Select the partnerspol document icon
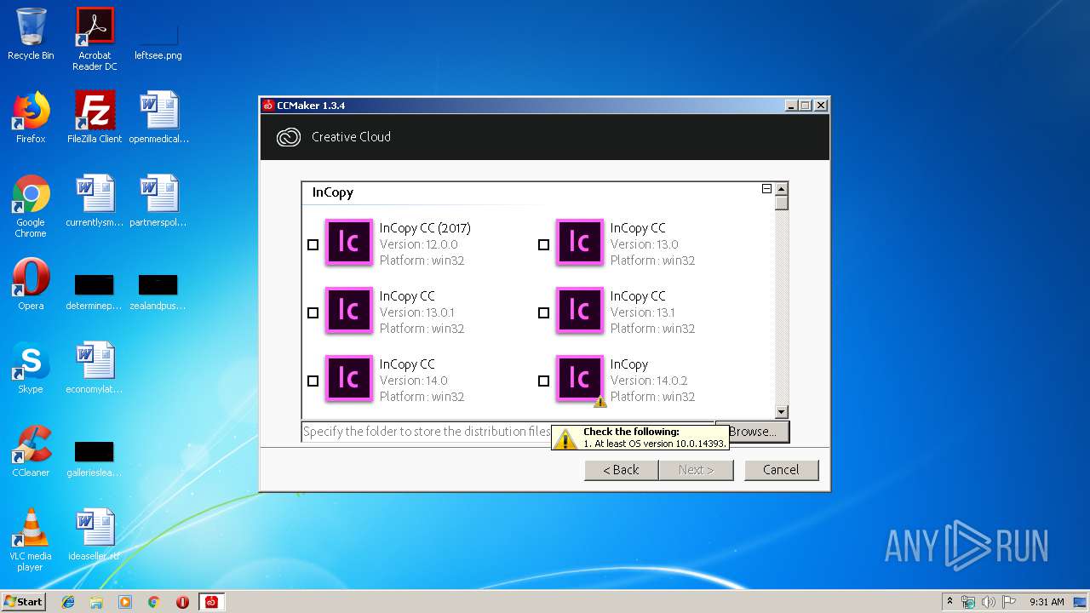 158,201
